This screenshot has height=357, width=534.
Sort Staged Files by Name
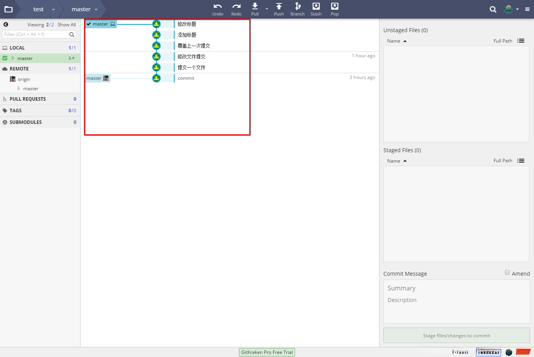point(397,161)
